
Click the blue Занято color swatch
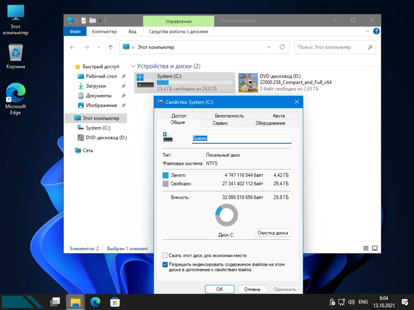coord(166,175)
